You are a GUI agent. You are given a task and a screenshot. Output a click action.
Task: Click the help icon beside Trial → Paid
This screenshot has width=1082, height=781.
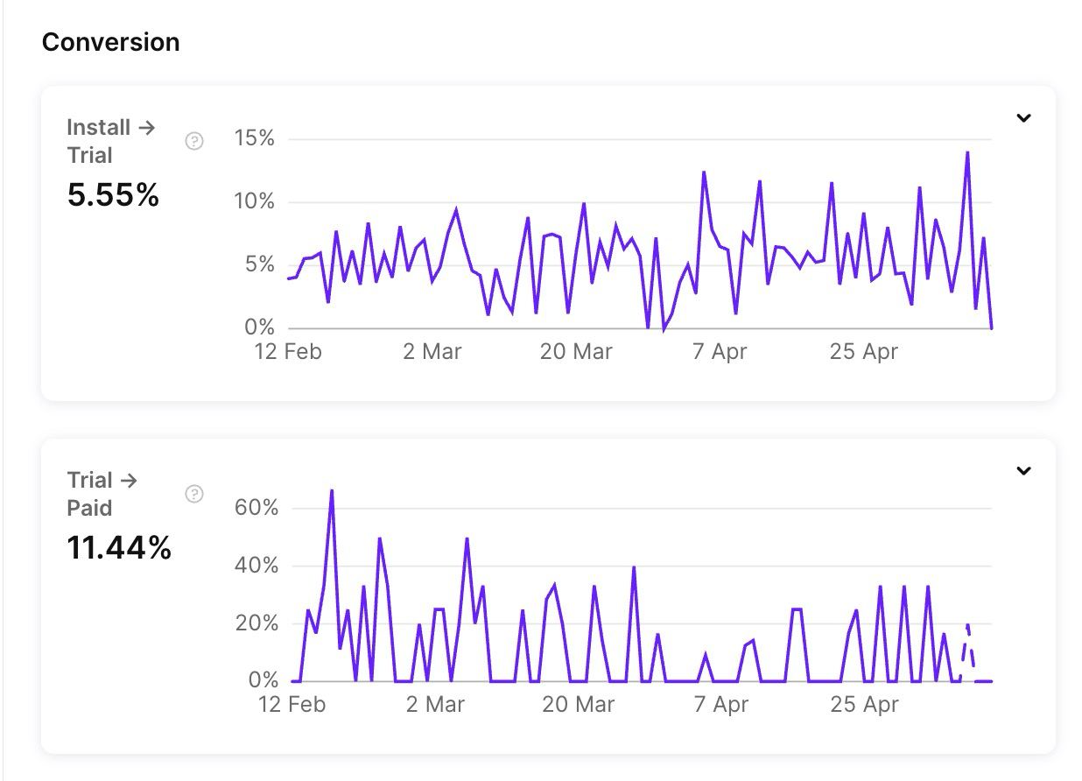coord(194,494)
